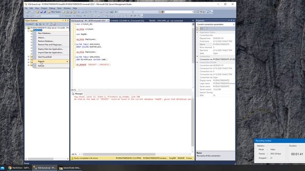This screenshot has height=171, width=305.
Task: Open Connect dropdown in Object Explorer
Action: 30,24
